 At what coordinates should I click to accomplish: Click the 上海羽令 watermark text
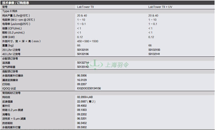coord(117,65)
